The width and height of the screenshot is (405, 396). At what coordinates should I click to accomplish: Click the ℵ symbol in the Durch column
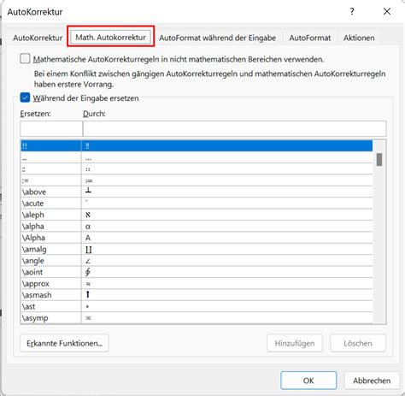click(88, 215)
